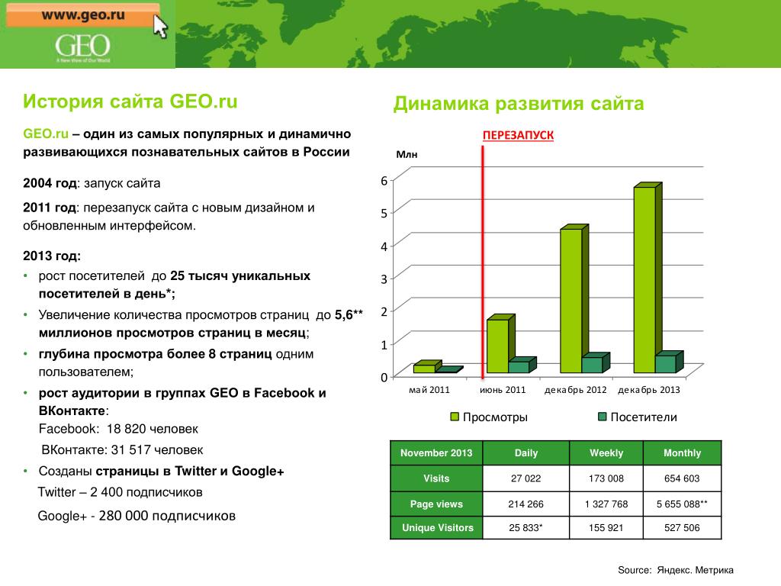Click table cell '27 022'
Viewport: 781px width, 586px height.
tap(526, 478)
